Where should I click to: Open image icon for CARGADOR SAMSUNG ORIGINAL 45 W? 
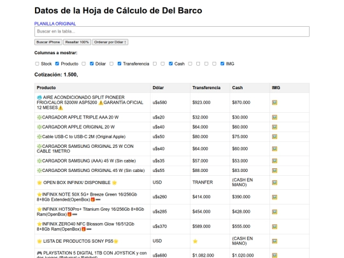click(275, 171)
